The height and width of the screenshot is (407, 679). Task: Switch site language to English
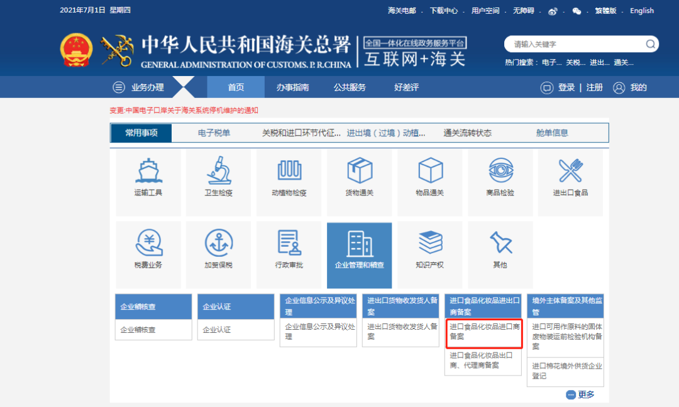[x=641, y=11]
